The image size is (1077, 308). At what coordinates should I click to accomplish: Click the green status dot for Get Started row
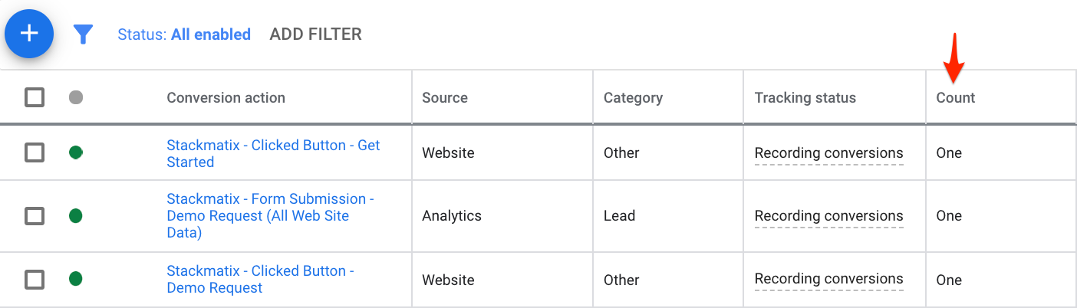tap(76, 152)
